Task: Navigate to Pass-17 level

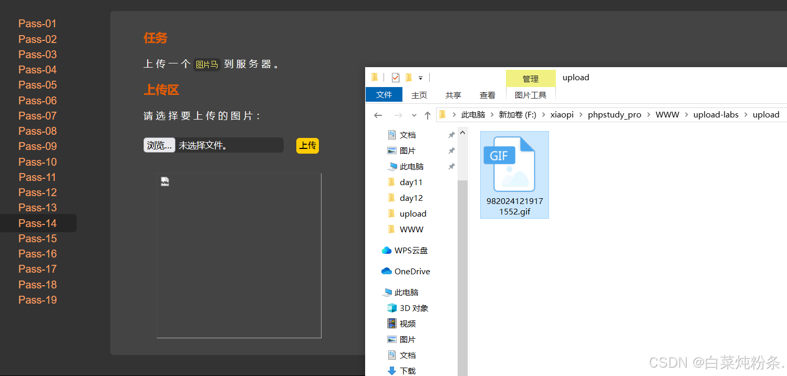Action: pyautogui.click(x=37, y=269)
